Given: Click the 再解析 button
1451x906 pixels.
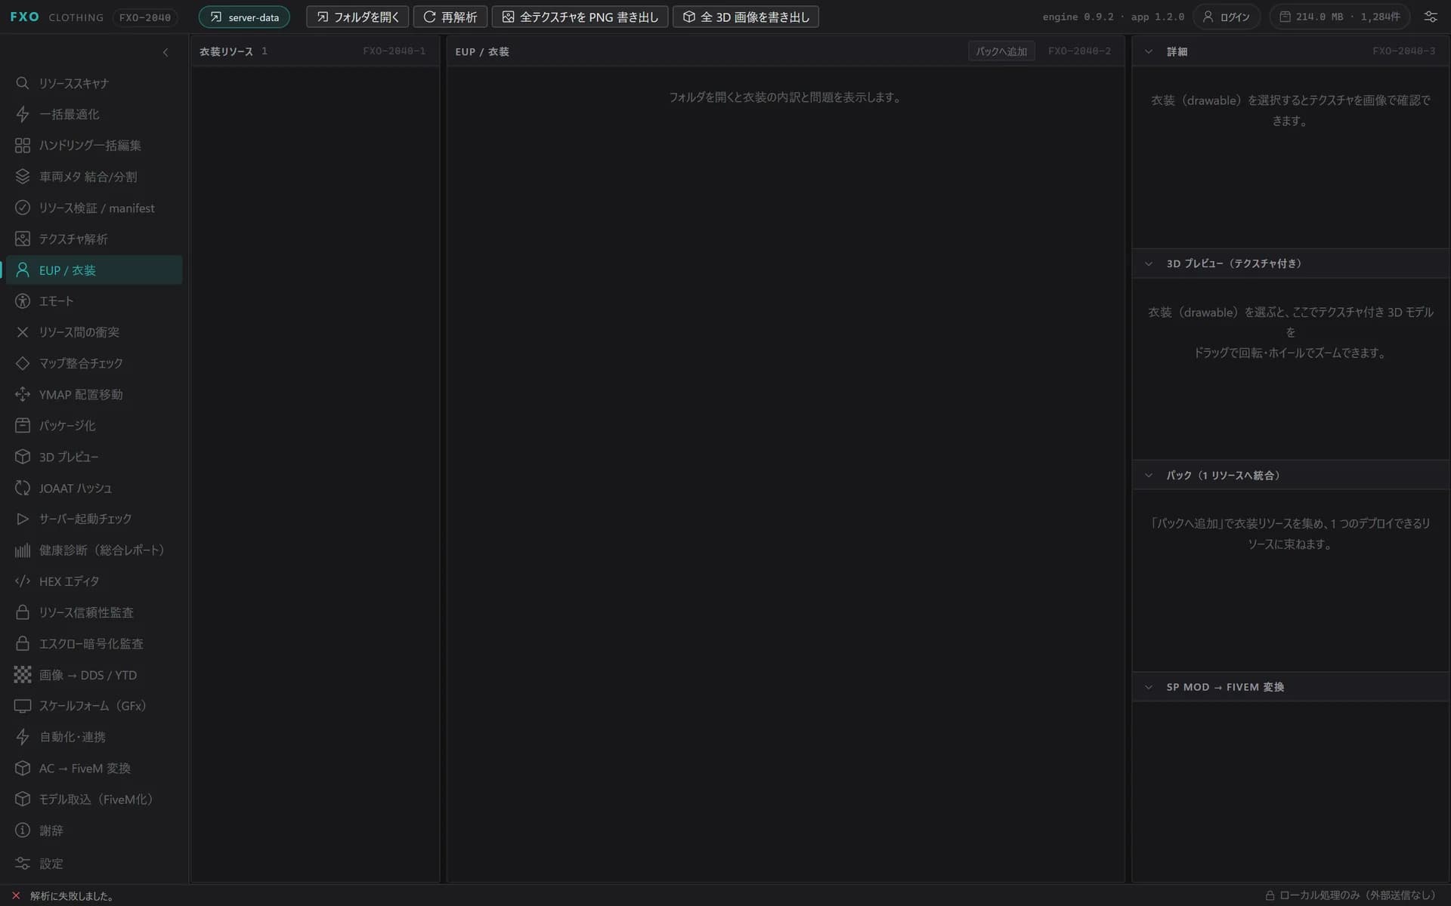Looking at the screenshot, I should coord(450,17).
